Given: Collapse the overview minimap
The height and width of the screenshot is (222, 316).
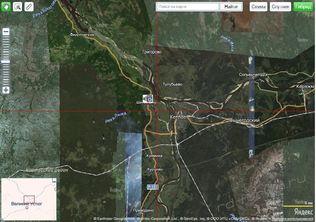Looking at the screenshot, I should coord(55,180).
